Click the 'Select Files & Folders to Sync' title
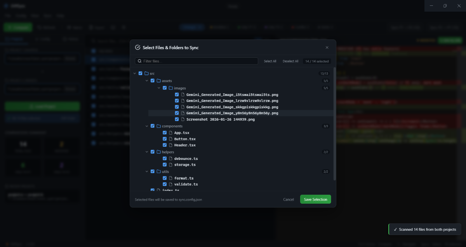 coord(170,48)
